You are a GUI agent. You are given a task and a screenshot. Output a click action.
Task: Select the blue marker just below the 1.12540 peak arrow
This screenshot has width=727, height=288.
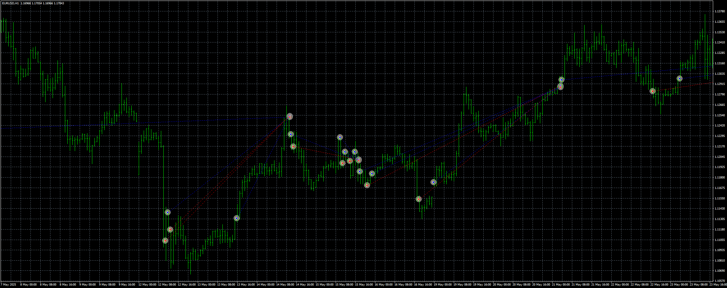pos(291,134)
